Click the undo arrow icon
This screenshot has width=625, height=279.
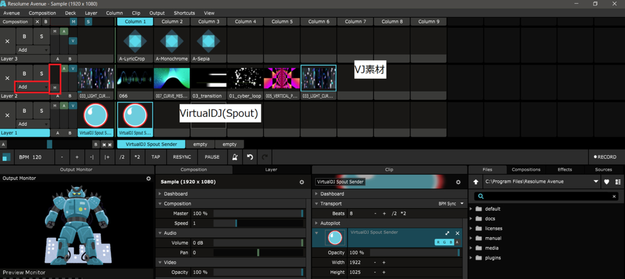coord(250,157)
